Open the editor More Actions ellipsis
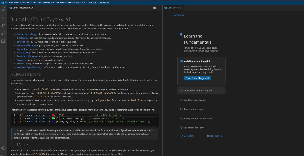 [x=159, y=8]
